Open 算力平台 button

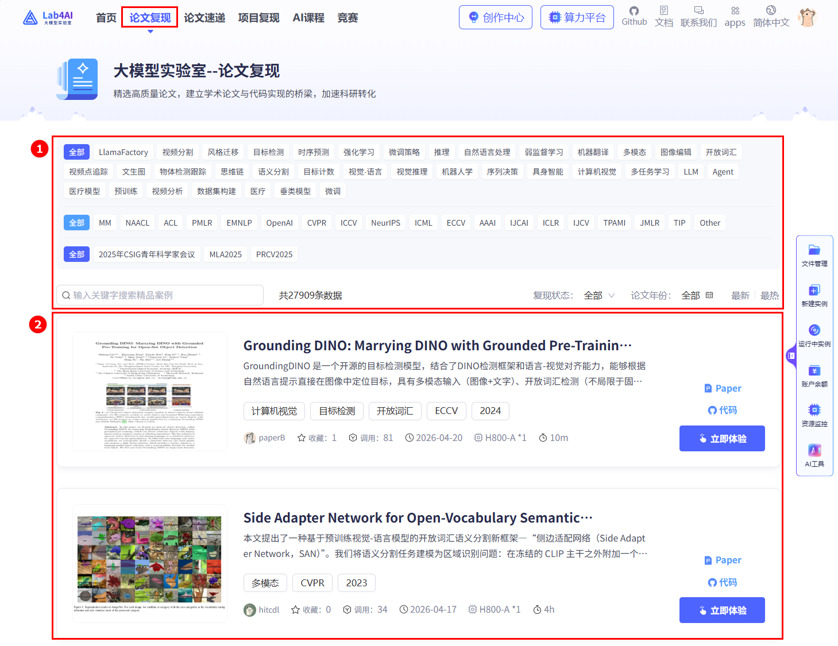pyautogui.click(x=577, y=17)
